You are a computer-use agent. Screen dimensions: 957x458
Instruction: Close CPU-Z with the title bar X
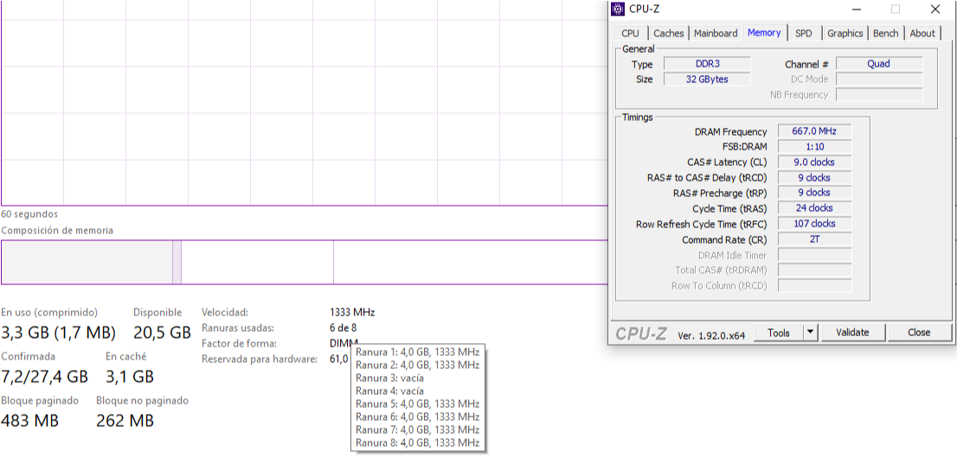tap(935, 10)
